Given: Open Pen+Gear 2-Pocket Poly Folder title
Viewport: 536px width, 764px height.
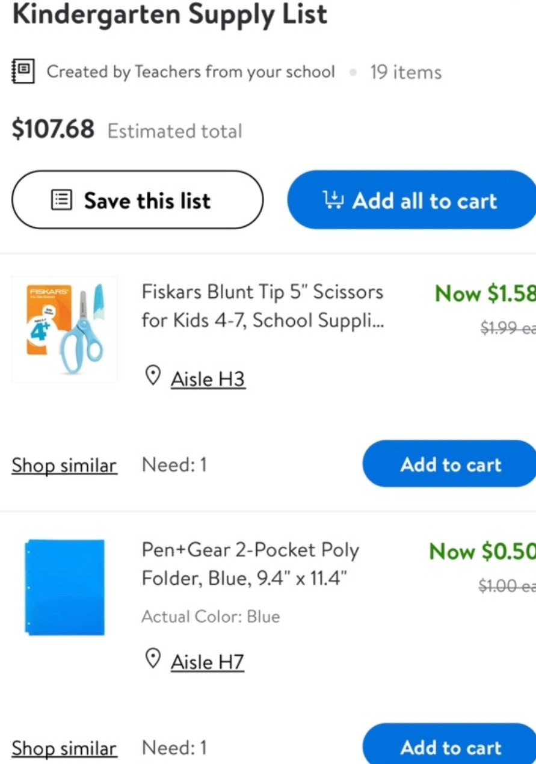Looking at the screenshot, I should pyautogui.click(x=250, y=564).
